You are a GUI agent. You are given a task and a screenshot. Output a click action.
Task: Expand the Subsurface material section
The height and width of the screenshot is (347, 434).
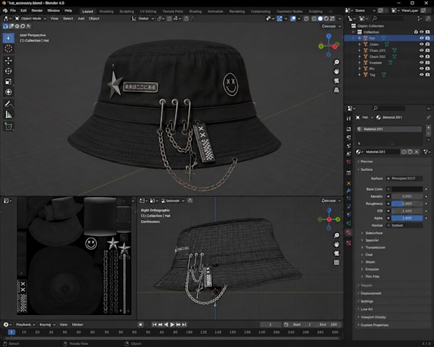[373, 233]
